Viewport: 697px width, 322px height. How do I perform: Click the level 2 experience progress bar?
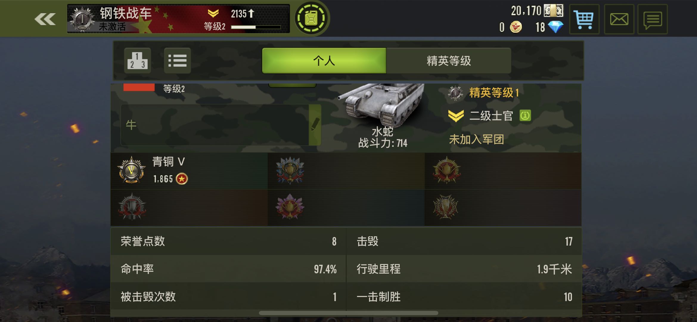(256, 27)
